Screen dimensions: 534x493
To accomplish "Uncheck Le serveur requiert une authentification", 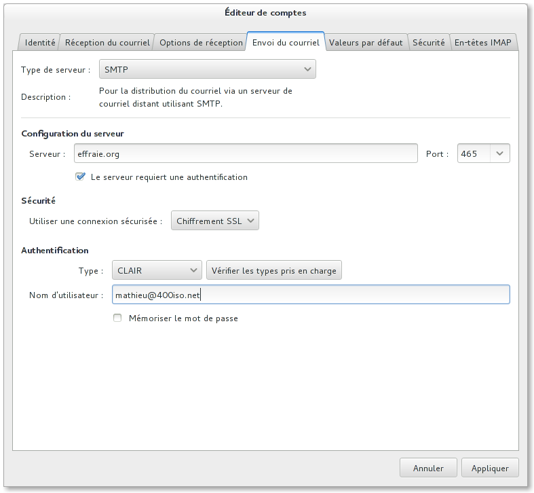I will tap(81, 177).
